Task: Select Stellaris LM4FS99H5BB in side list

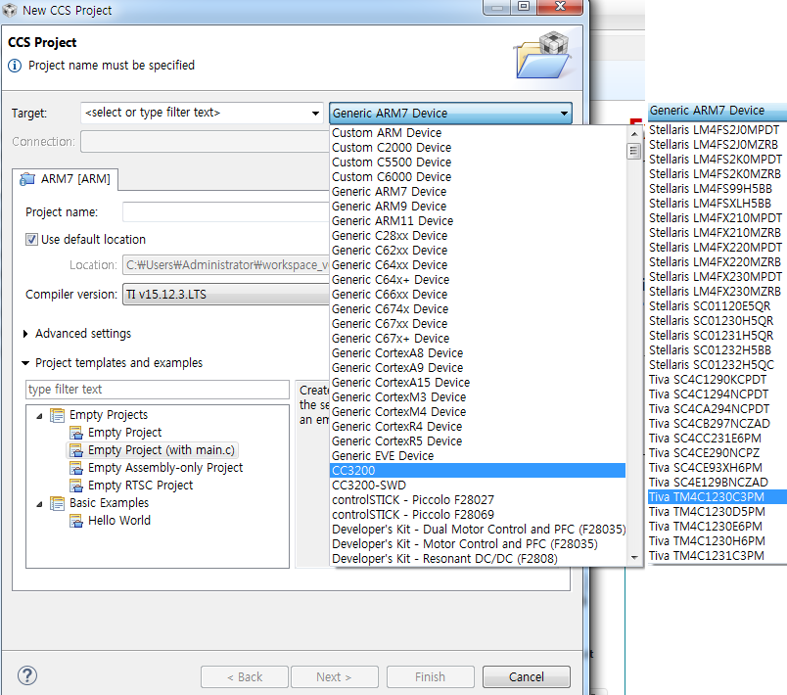Action: point(711,189)
